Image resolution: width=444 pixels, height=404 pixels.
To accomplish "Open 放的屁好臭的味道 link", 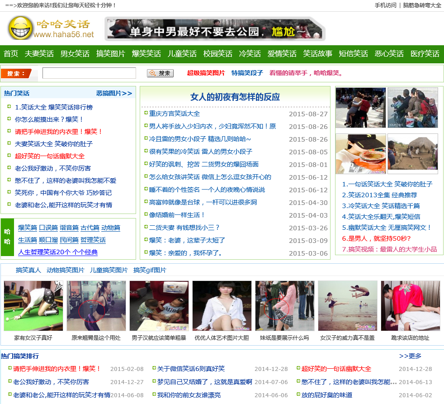I will pos(327,395).
